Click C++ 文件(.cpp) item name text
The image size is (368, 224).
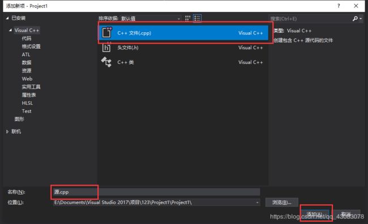coord(134,33)
